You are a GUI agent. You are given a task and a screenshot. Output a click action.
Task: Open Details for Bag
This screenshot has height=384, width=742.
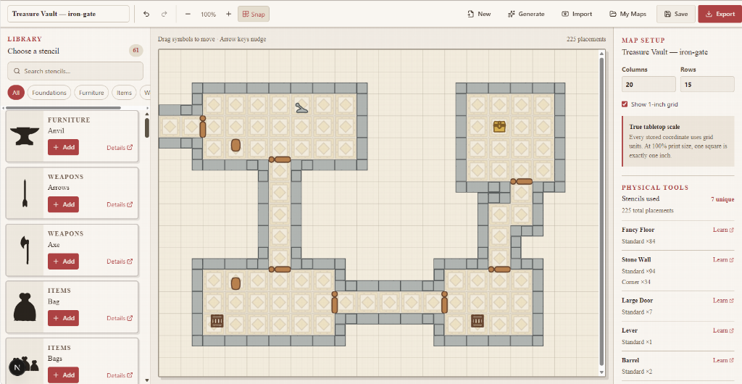(x=120, y=318)
